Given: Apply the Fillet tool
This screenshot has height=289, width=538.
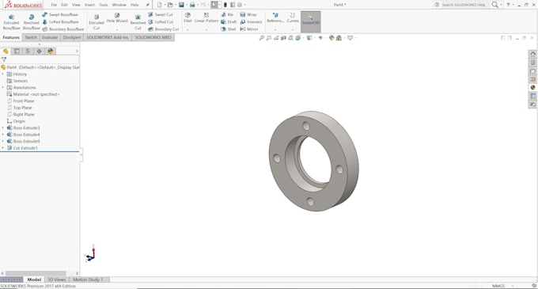Looking at the screenshot, I should coord(188,18).
